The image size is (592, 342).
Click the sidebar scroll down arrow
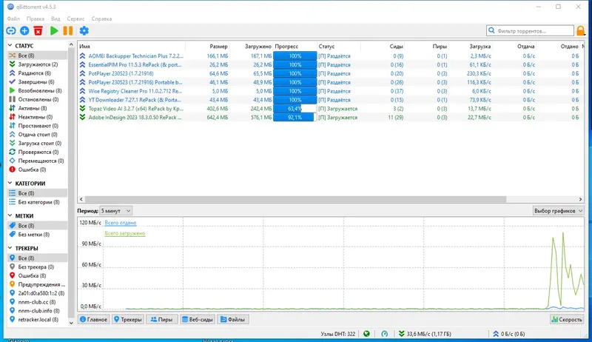point(71,323)
